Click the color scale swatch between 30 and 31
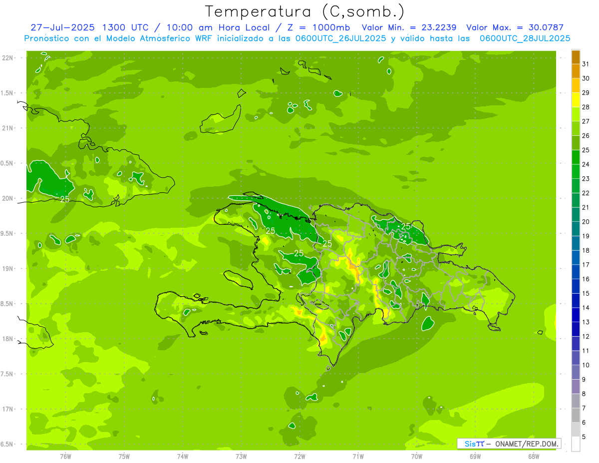The width and height of the screenshot is (599, 463). [x=576, y=71]
